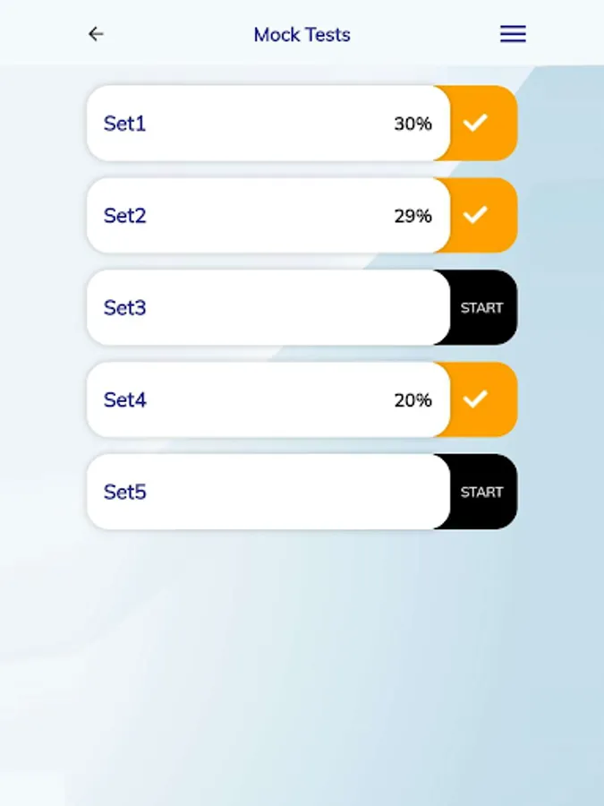Click the orange checkmark for Set4

[x=476, y=399]
